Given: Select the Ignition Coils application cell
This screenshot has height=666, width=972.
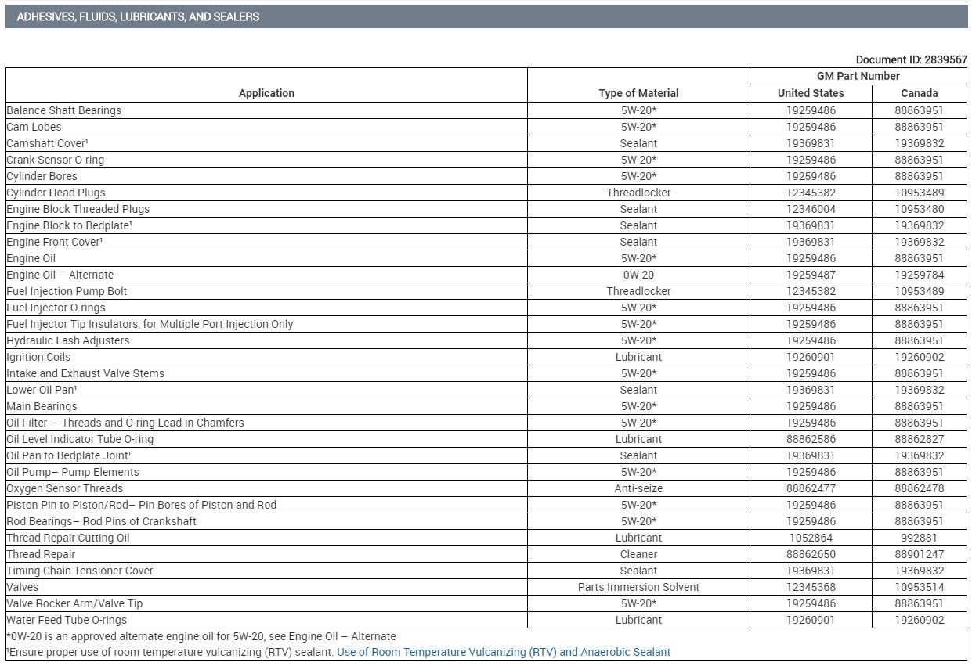Looking at the screenshot, I should pos(266,357).
